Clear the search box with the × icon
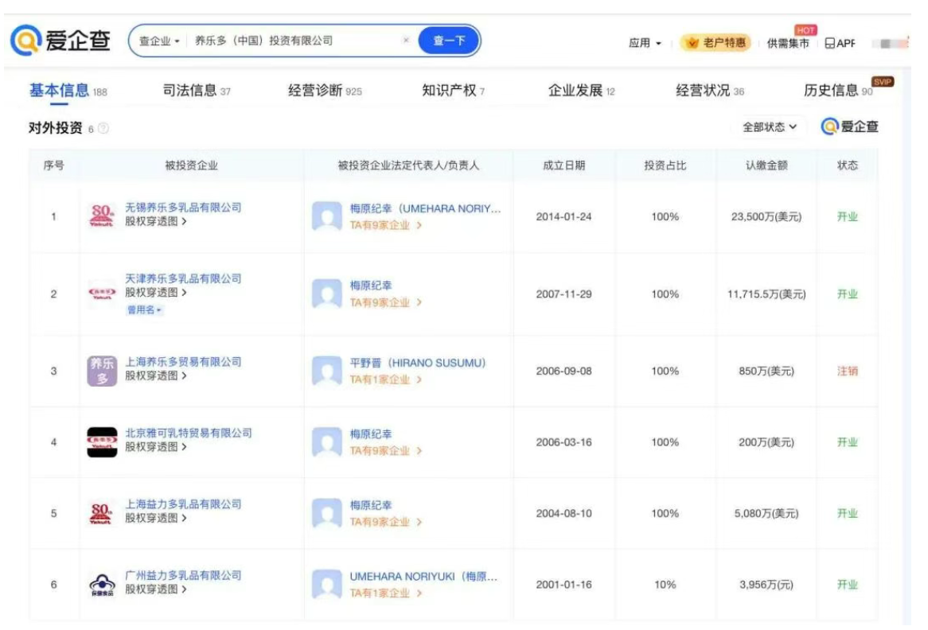The width and height of the screenshot is (928, 630). tap(406, 41)
